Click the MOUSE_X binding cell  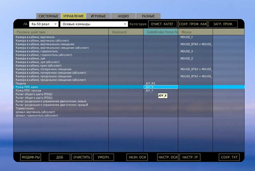pyautogui.click(x=196, y=51)
